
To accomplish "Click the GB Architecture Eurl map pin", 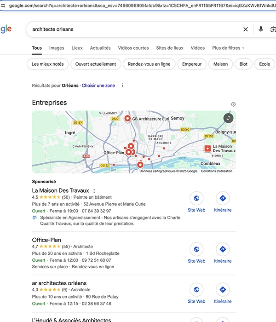I will [128, 119].
